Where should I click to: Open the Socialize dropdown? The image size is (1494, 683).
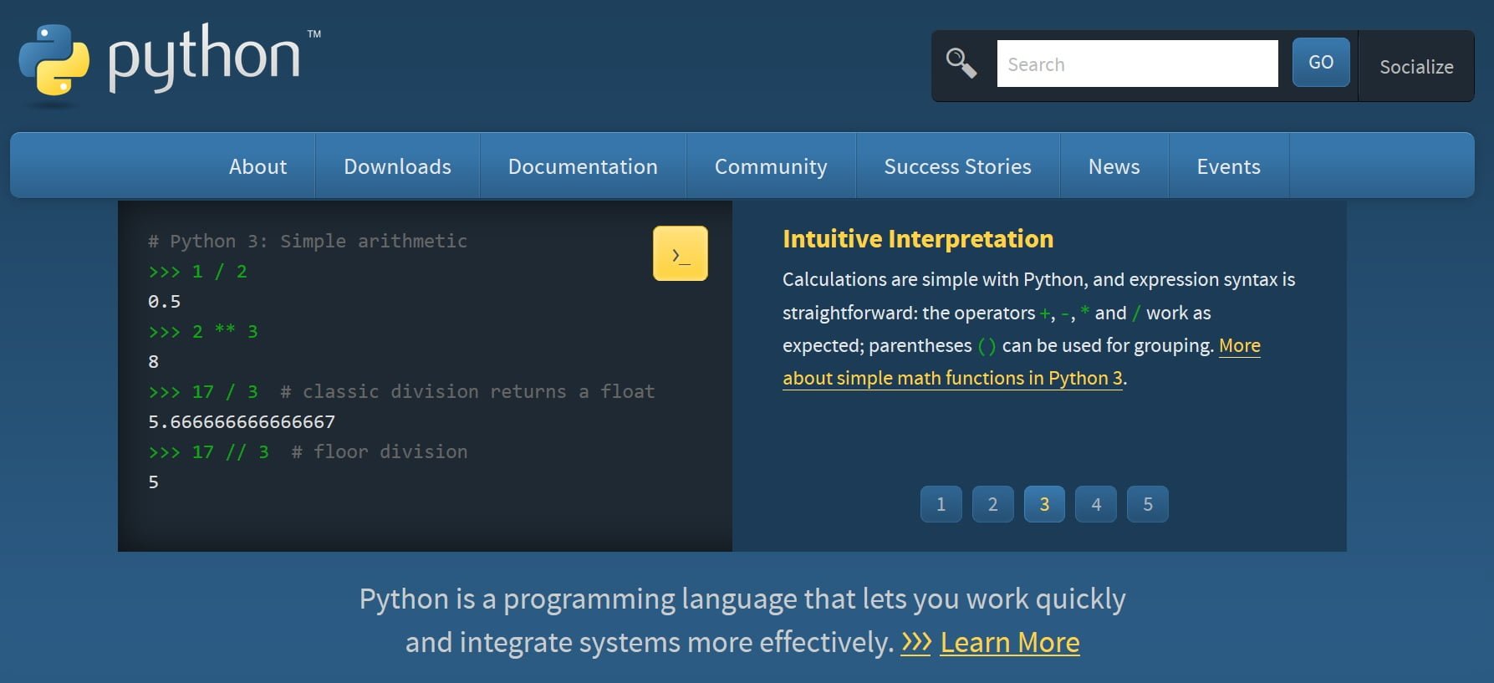1415,67
